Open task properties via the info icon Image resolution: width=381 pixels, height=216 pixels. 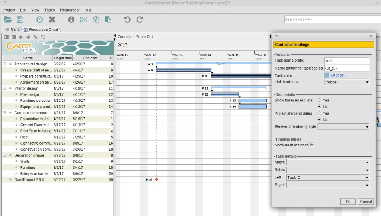71,19
